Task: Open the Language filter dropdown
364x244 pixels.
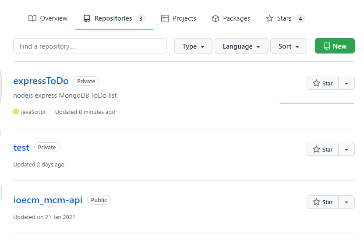Action: click(x=241, y=46)
